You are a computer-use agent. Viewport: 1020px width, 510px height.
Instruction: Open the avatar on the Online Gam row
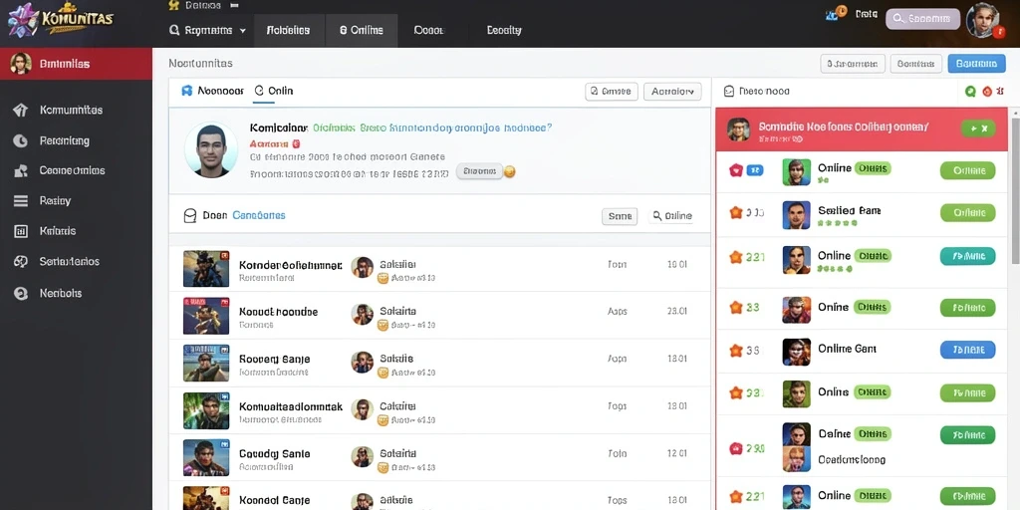(x=796, y=352)
